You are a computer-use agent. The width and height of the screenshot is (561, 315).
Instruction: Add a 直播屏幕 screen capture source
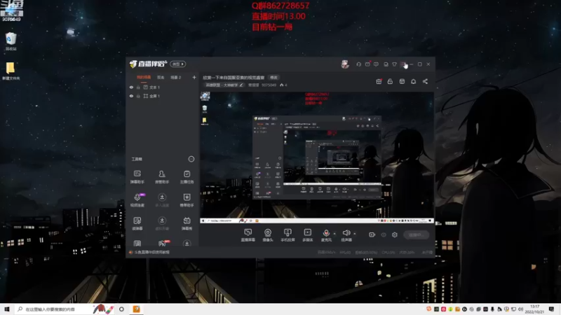(248, 235)
